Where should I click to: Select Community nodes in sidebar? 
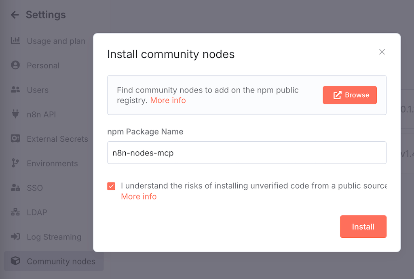coord(54,261)
